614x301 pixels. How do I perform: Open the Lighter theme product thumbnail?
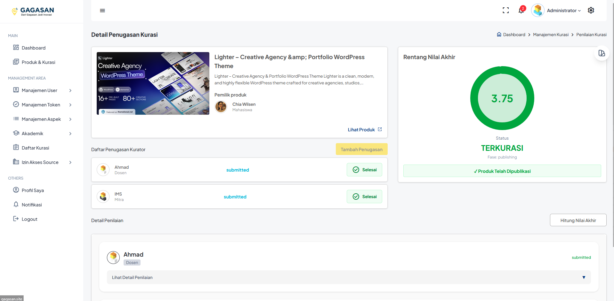[153, 83]
